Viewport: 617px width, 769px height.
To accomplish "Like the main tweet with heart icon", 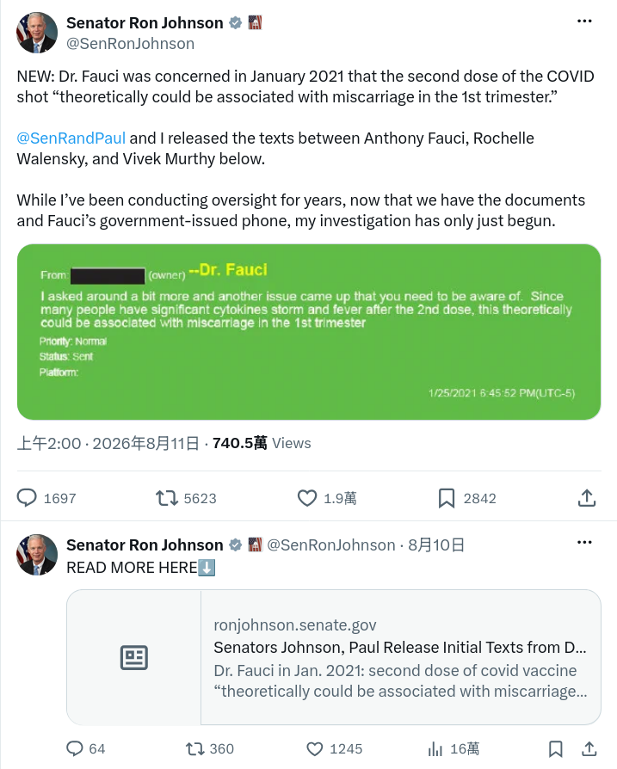I will [307, 498].
